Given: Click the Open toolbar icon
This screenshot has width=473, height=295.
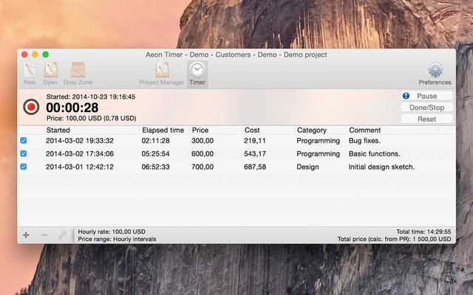Looking at the screenshot, I should [x=50, y=72].
